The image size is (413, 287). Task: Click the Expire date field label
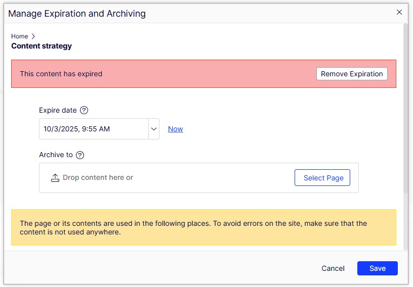58,110
